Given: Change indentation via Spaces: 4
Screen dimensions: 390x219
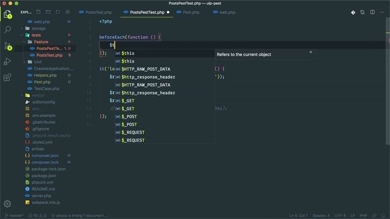Looking at the screenshot, I should [x=321, y=215].
